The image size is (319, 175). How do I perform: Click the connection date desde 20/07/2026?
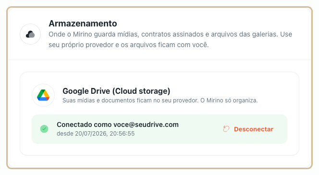pos(82,134)
